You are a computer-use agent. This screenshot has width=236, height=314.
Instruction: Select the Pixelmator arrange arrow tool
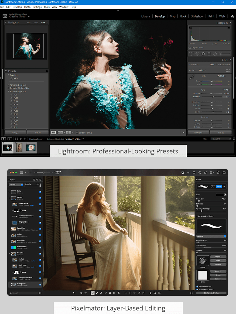coord(74,293)
